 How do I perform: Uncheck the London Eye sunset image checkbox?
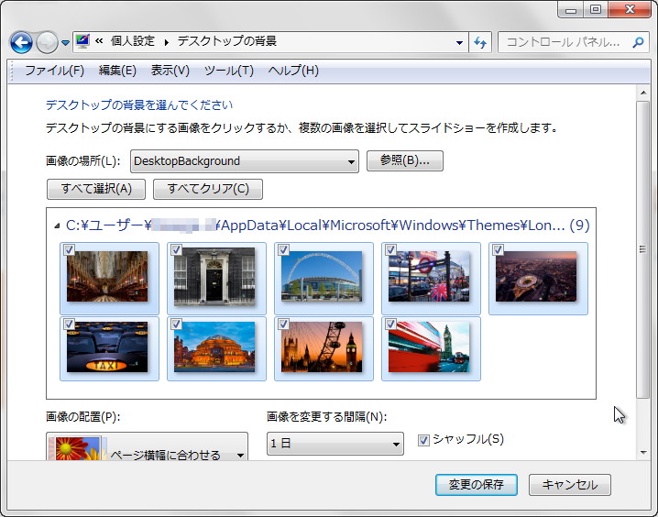[x=284, y=324]
